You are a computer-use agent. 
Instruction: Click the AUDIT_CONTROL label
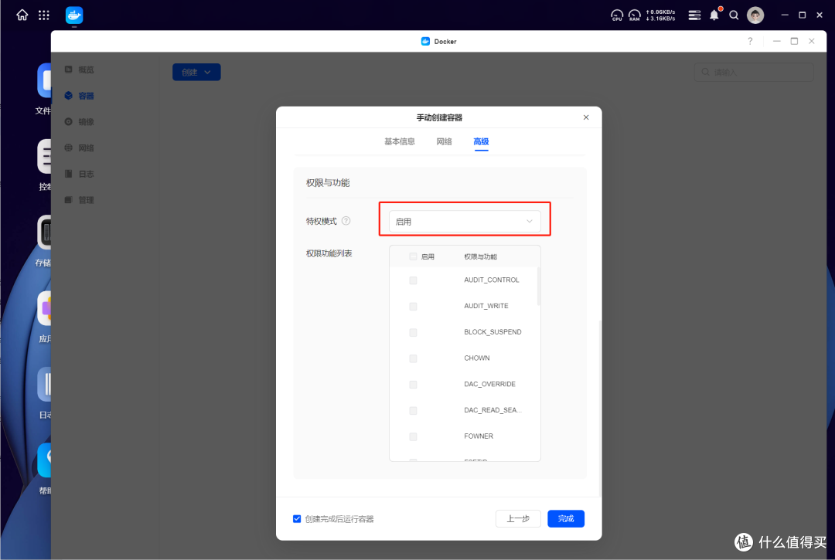coord(492,280)
